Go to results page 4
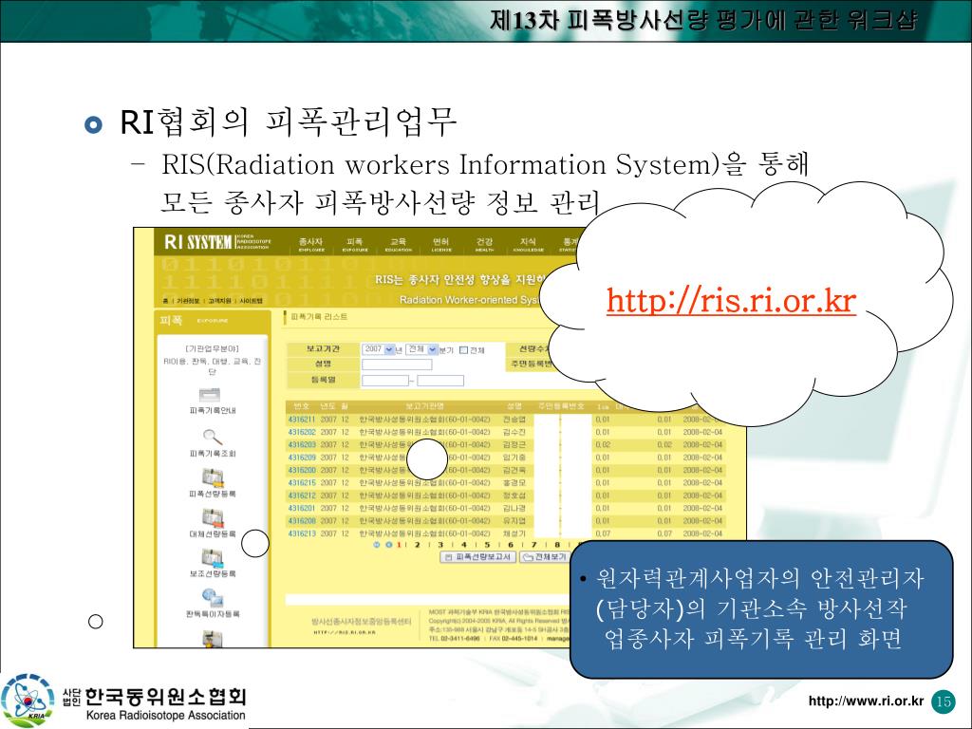Screen dimensions: 972x729 click(x=463, y=545)
